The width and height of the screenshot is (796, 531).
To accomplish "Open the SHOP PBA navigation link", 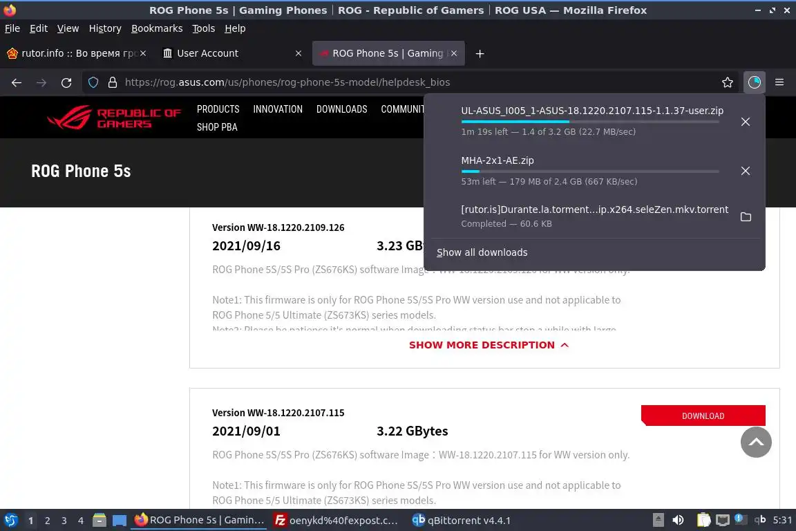I will [217, 127].
